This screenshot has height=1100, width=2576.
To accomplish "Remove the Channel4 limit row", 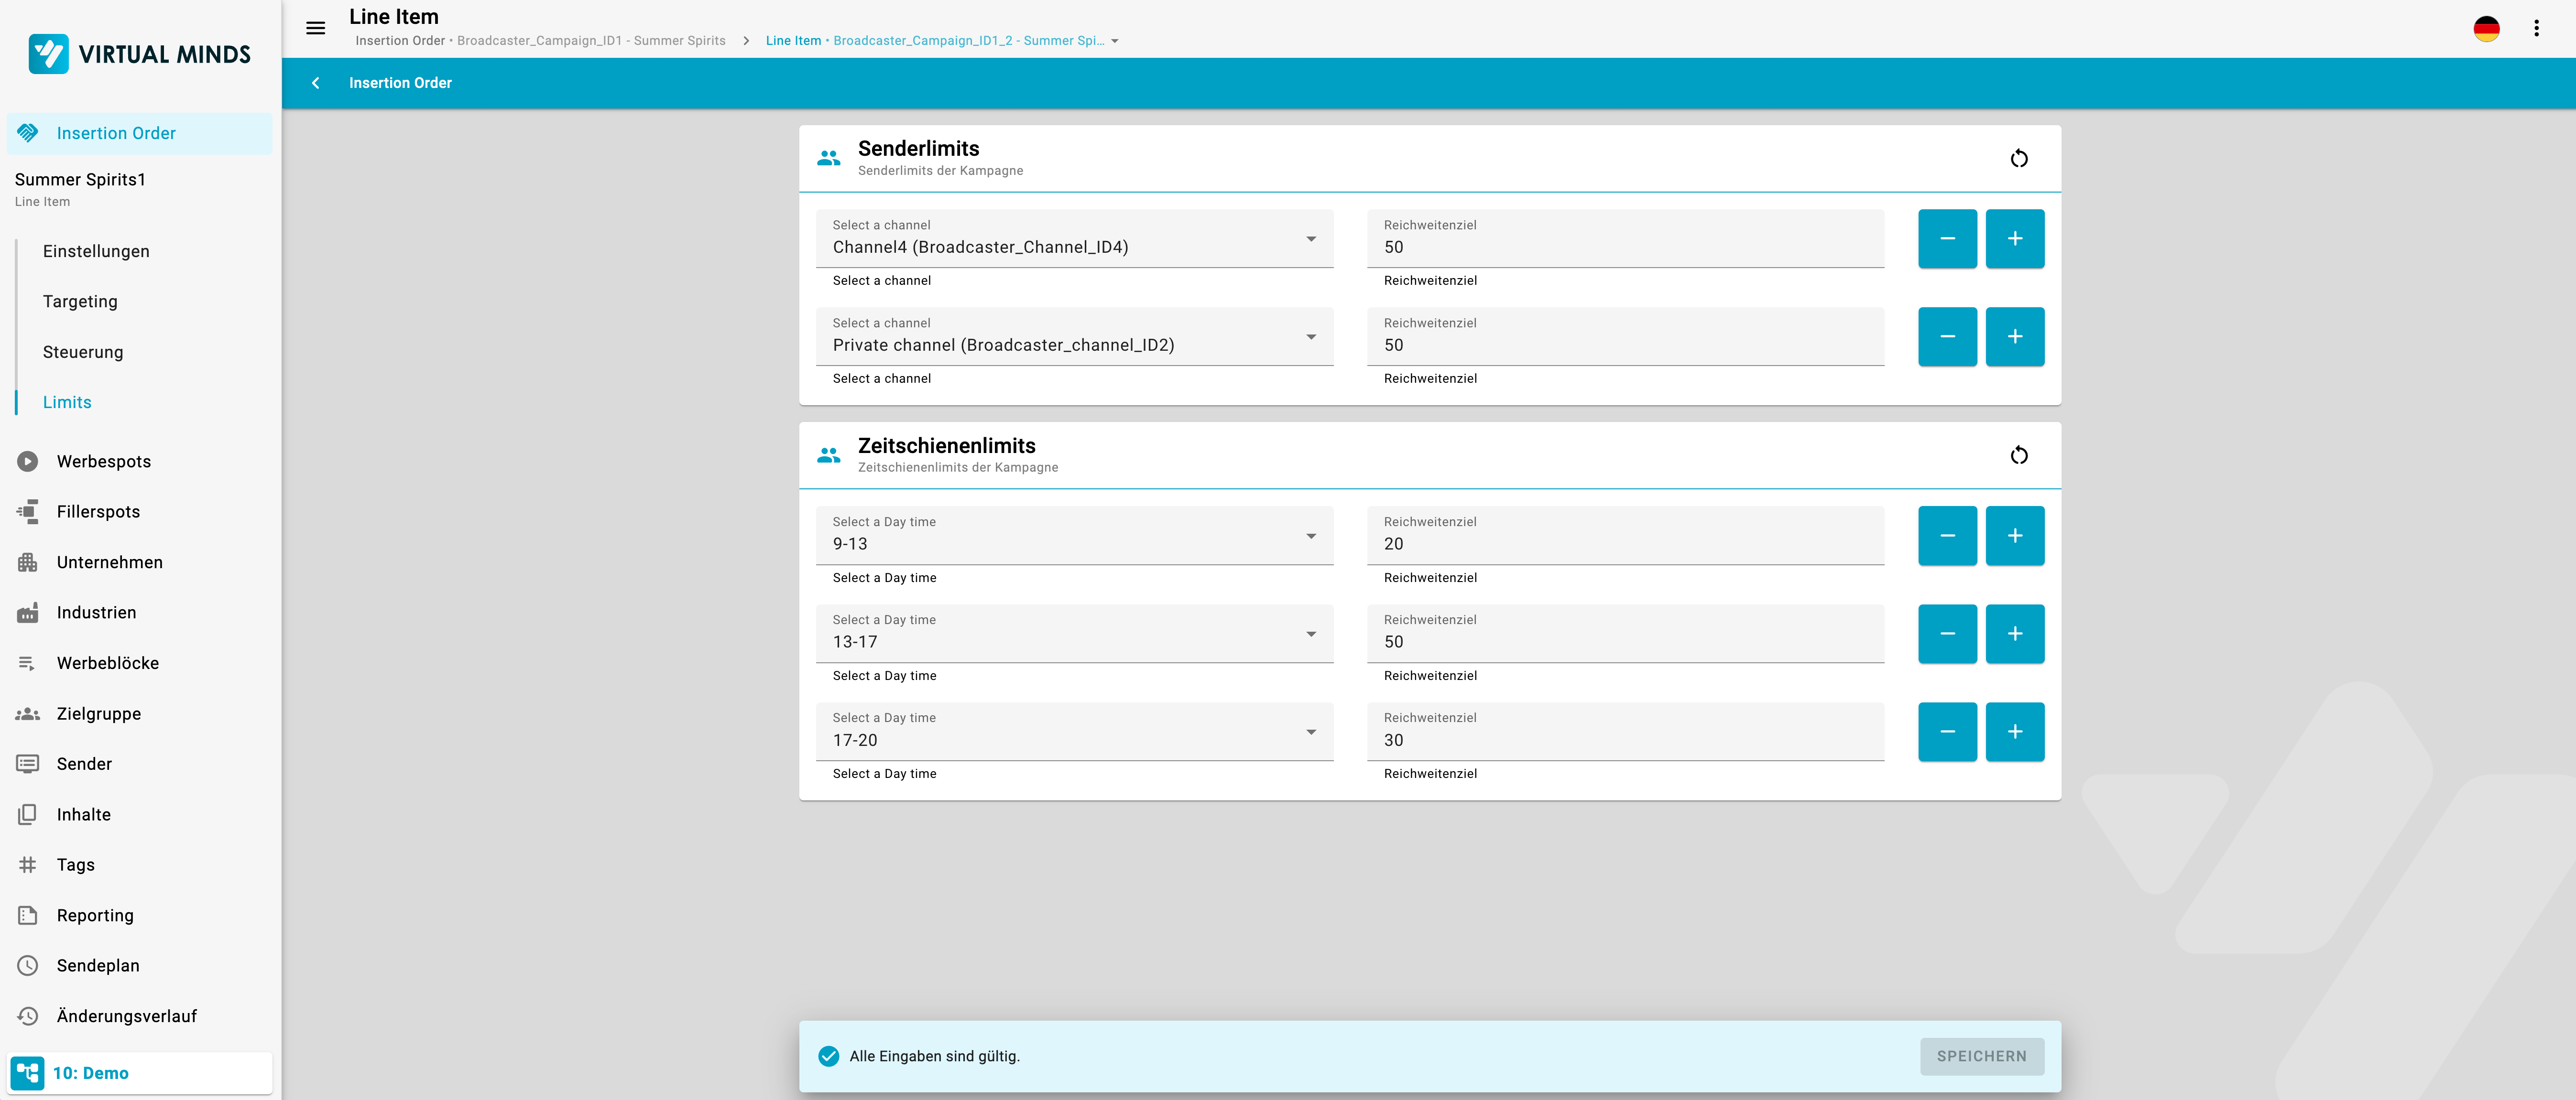I will coord(1946,238).
